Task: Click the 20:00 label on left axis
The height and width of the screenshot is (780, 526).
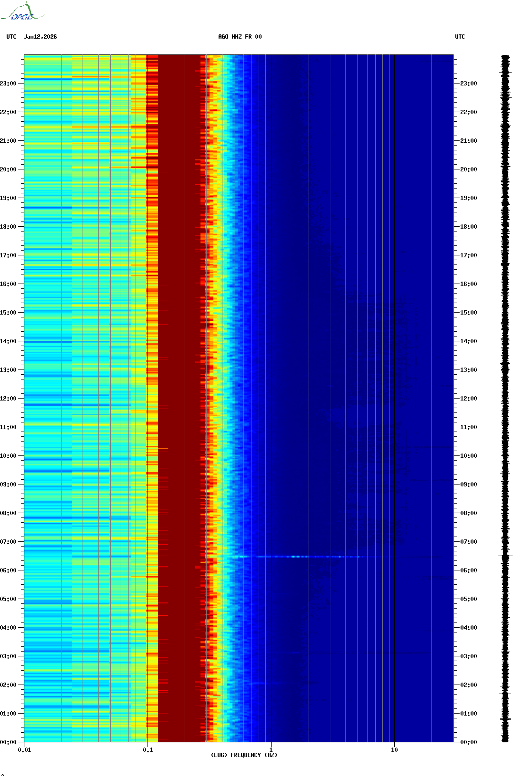Action: [8, 169]
